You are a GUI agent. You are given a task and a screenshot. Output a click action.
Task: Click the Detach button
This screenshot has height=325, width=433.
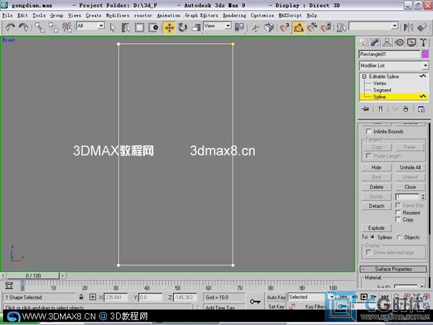(376, 206)
